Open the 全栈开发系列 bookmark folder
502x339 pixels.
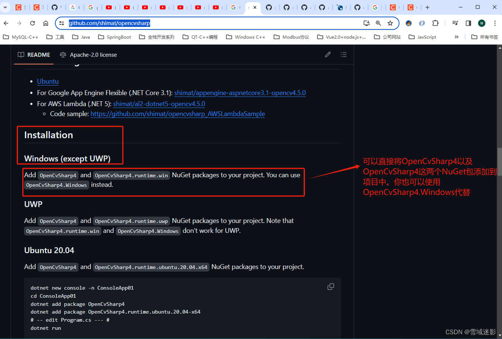point(157,37)
